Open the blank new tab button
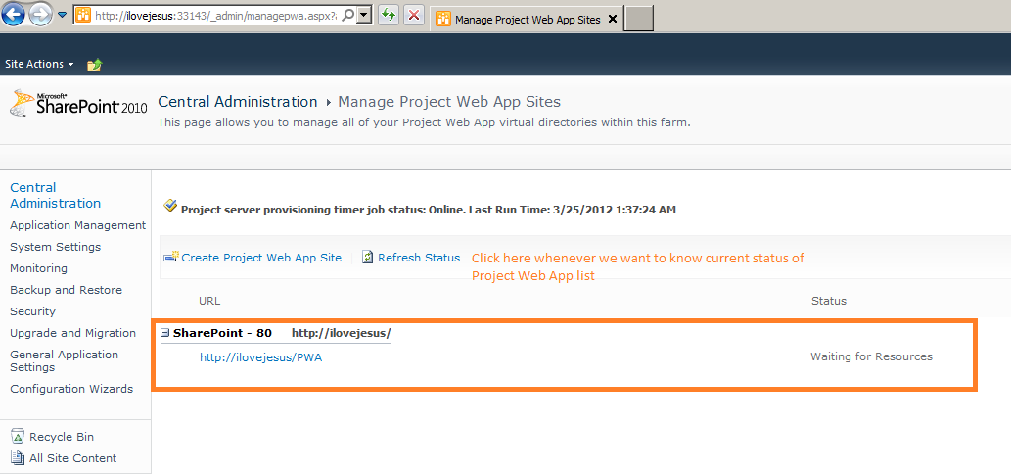 pos(638,19)
